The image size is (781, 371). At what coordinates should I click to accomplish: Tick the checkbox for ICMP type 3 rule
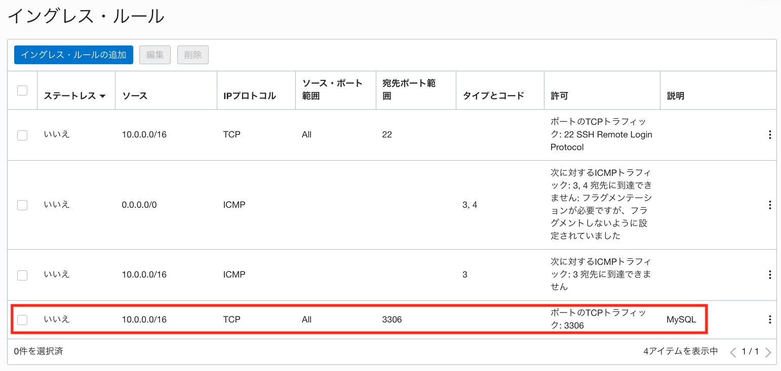click(22, 275)
